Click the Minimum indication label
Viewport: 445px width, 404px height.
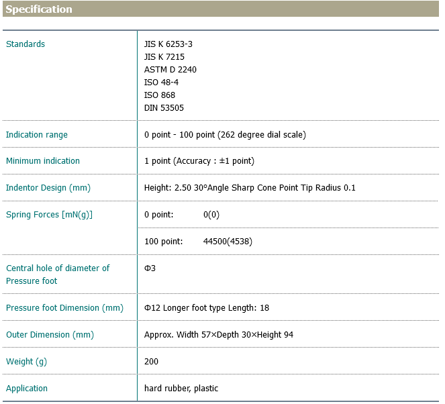point(43,161)
